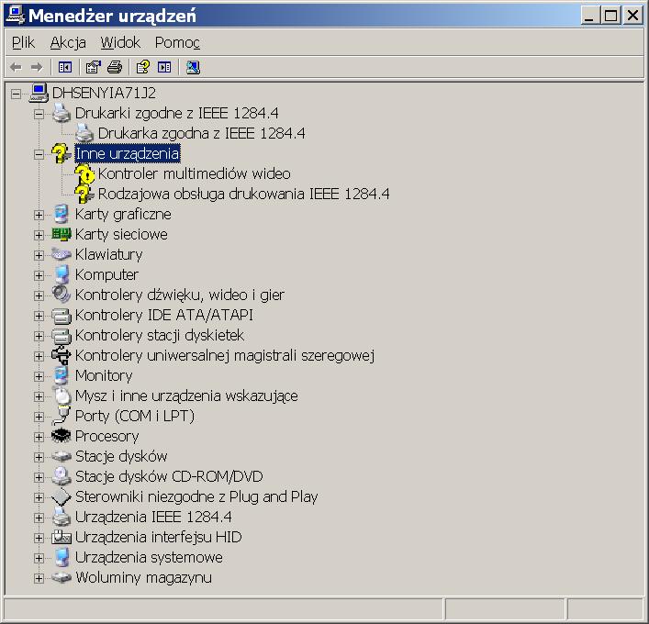This screenshot has width=649, height=624.
Task: Expand the Komputer branch
Action: 39,275
